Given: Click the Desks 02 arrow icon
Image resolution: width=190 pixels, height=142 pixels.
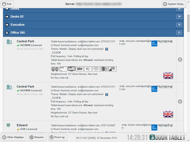Looking at the screenshot, I should click(7, 17).
